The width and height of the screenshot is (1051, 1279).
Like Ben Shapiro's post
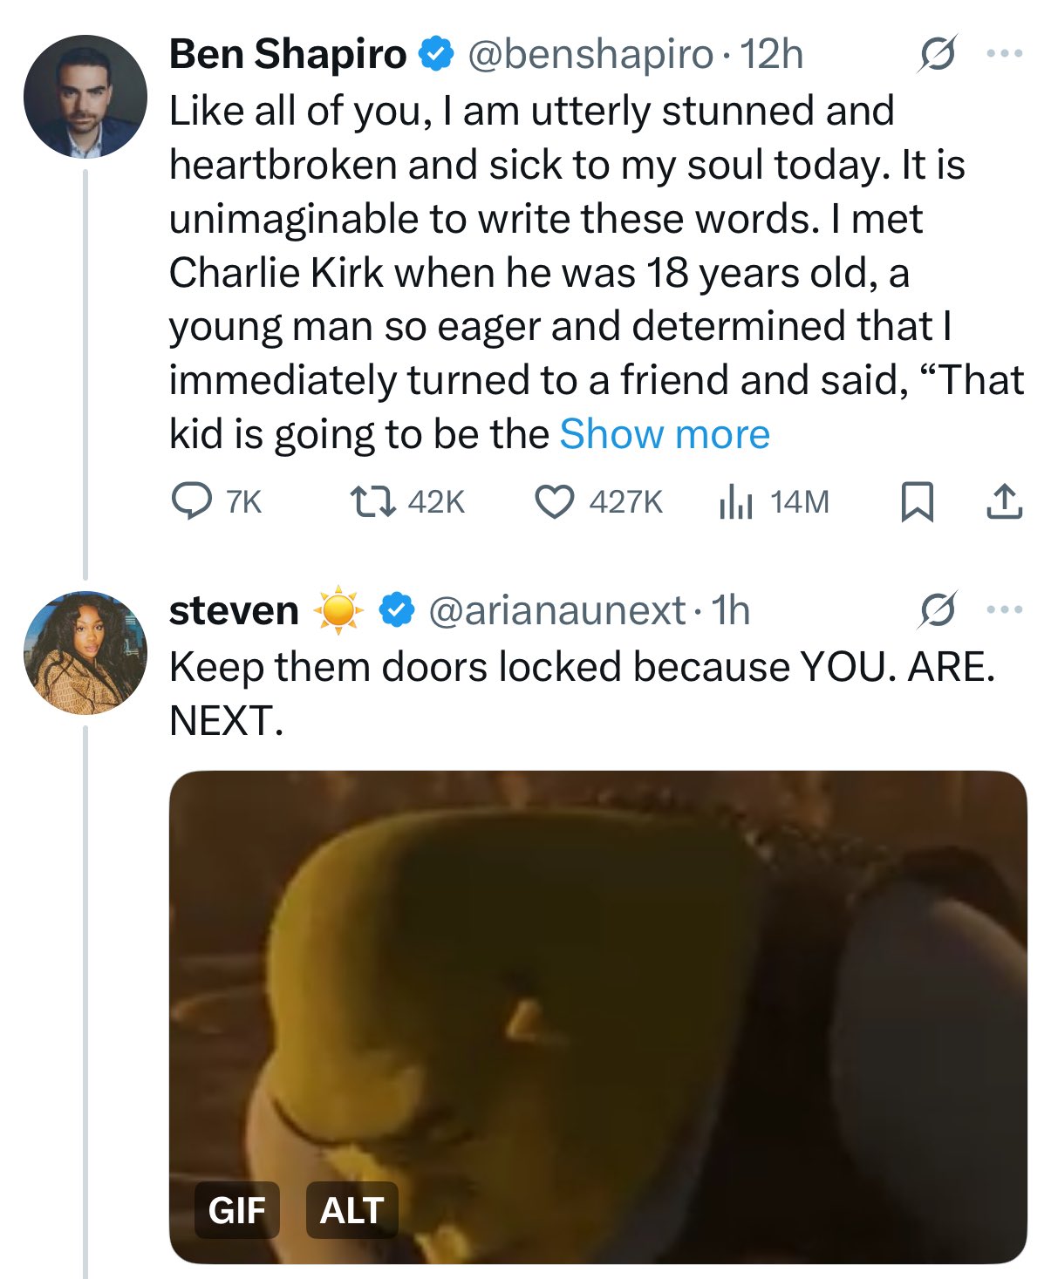[x=554, y=501]
